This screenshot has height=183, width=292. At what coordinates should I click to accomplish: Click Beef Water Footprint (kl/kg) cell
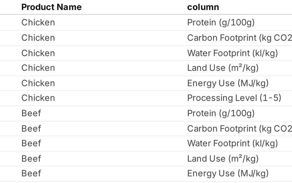[x=233, y=143]
